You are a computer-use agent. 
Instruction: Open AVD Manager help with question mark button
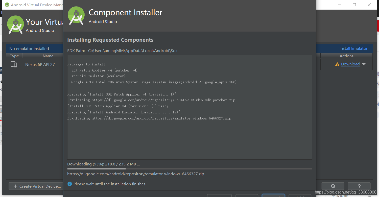pos(359,186)
